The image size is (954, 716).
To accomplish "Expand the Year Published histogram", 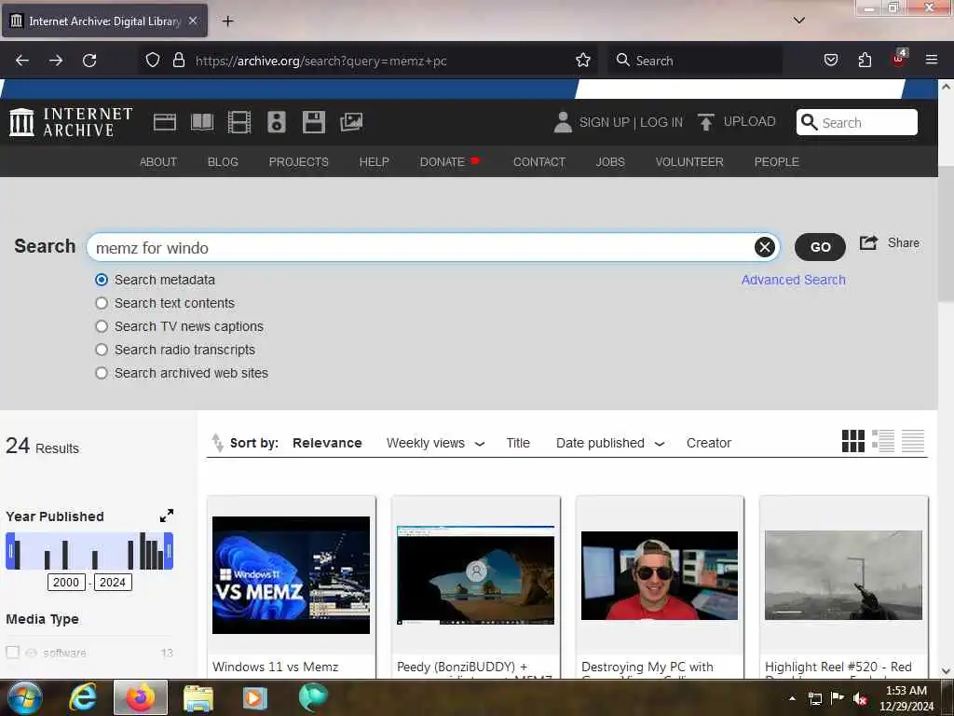I will (x=167, y=516).
